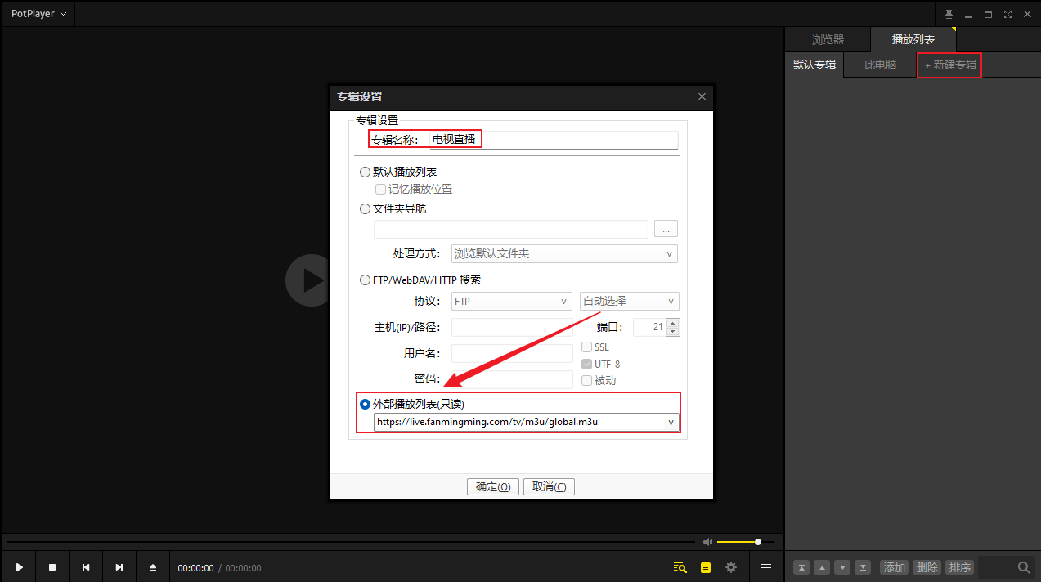Click the playback seek bar
Image resolution: width=1041 pixels, height=582 pixels.
[x=349, y=541]
